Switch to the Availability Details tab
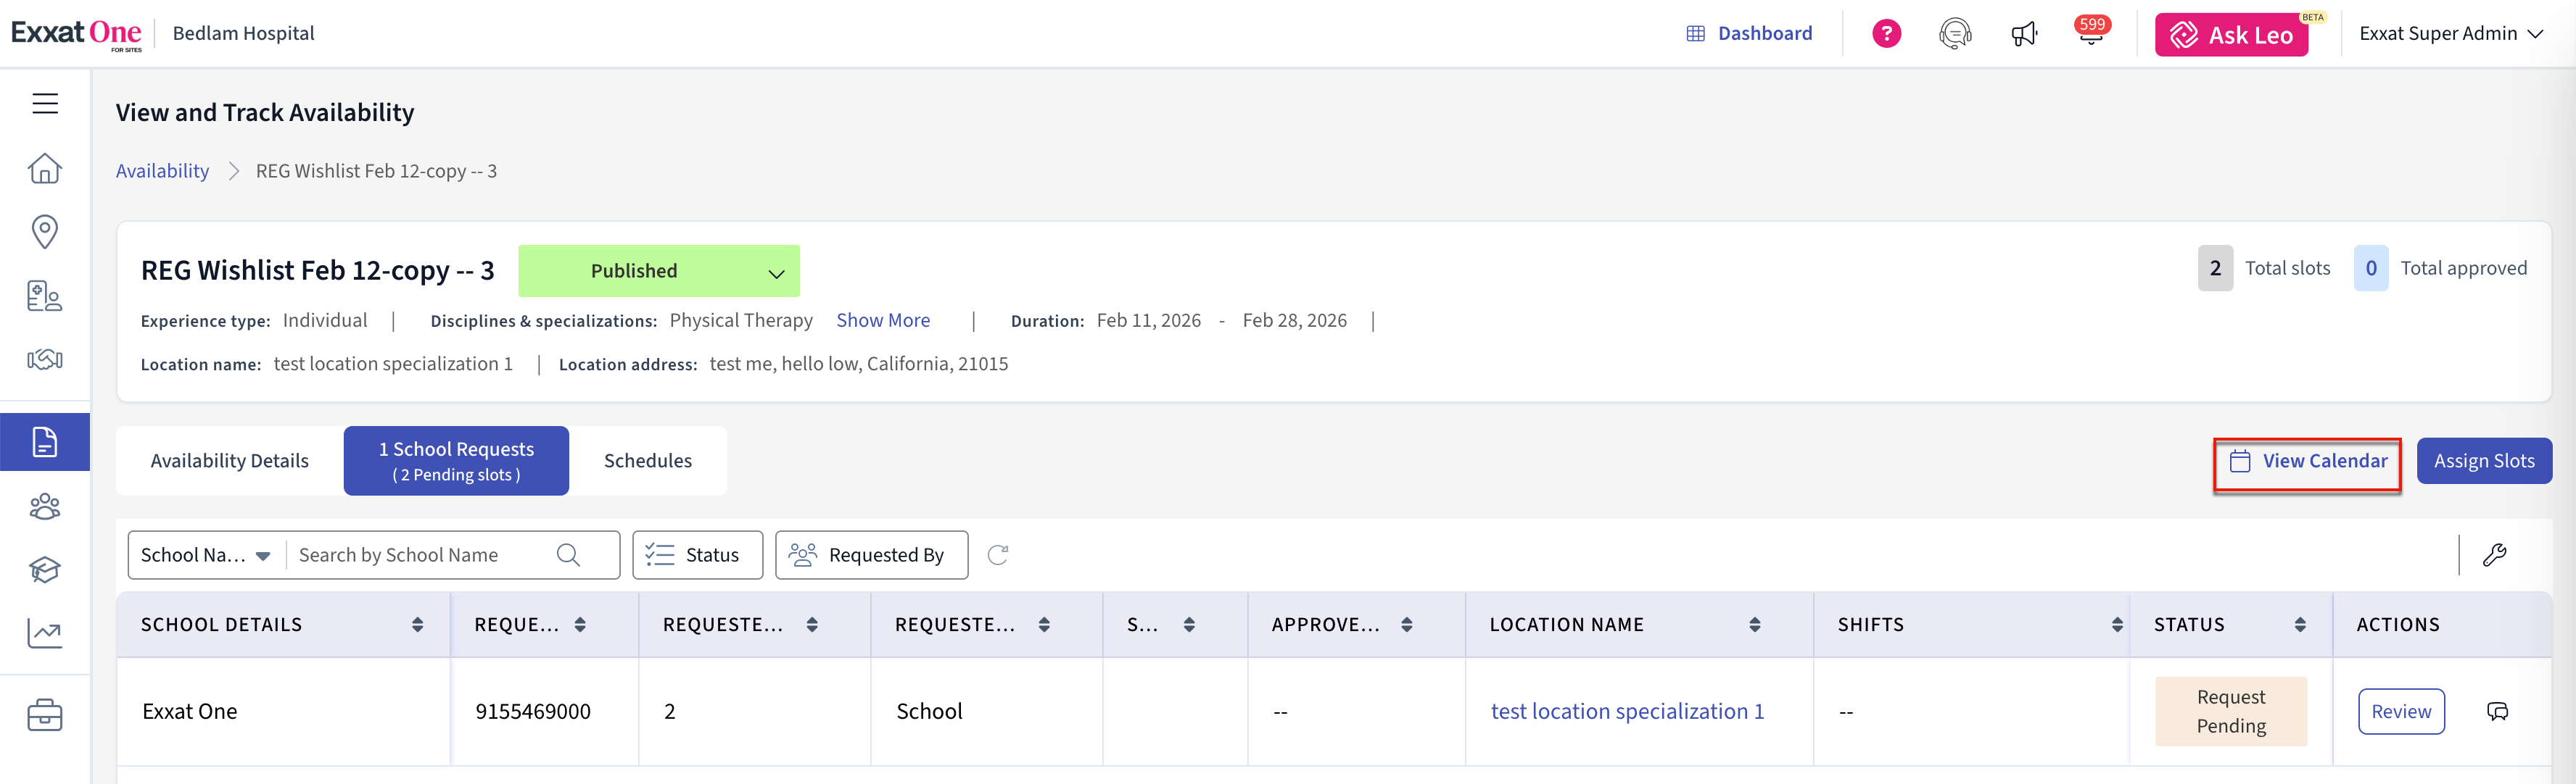This screenshot has width=2576, height=784. click(x=229, y=460)
